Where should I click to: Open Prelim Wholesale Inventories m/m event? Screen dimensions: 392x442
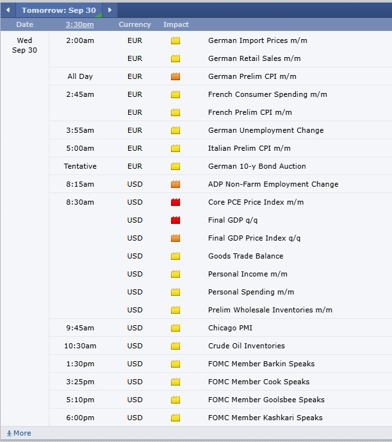point(270,310)
